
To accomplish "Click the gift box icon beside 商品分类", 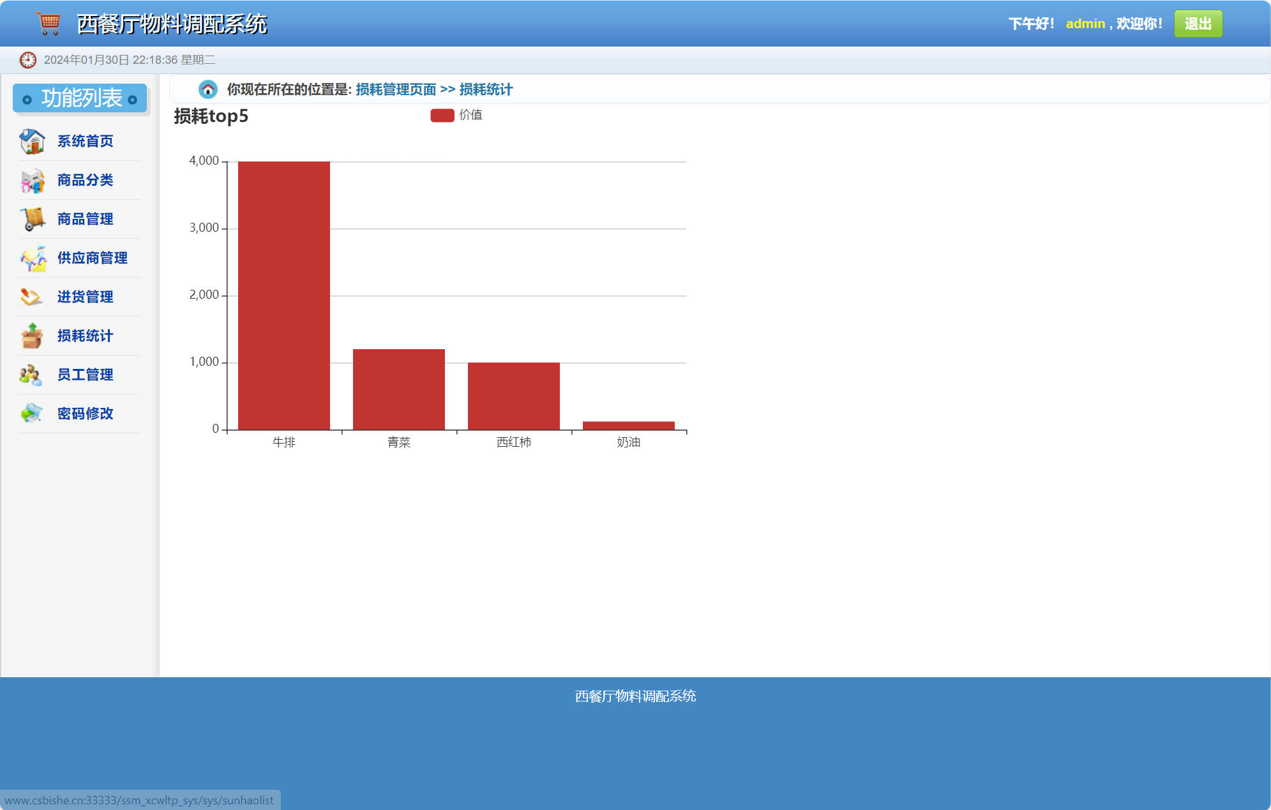I will coord(32,181).
